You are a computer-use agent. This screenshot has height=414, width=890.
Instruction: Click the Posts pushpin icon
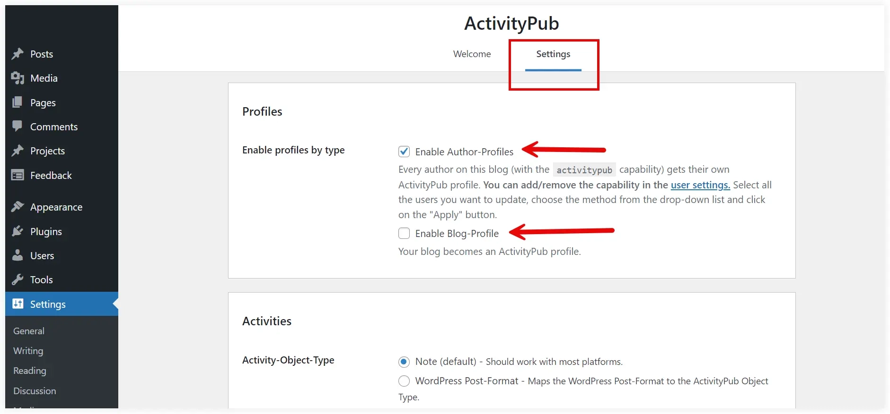pos(18,54)
